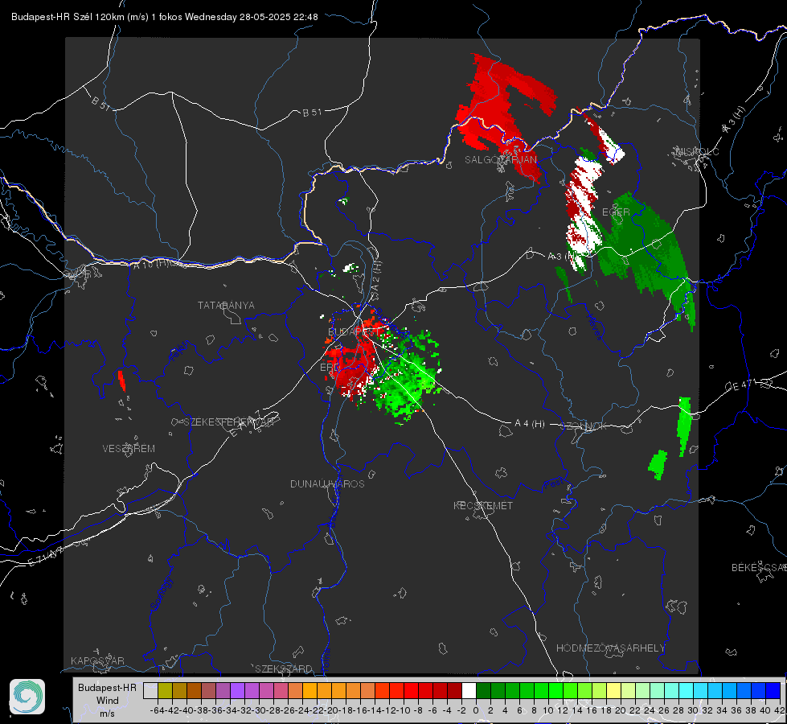Select the SALGOTARJAN city label
The width and height of the screenshot is (787, 724).
(x=500, y=160)
